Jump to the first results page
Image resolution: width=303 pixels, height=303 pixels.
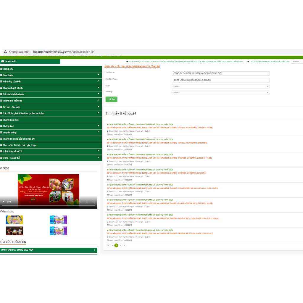point(108,245)
